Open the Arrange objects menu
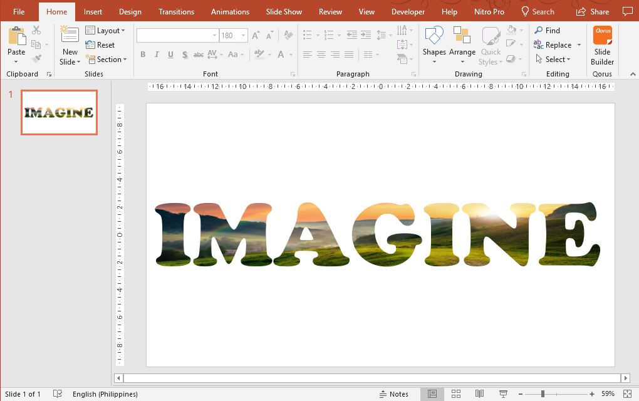This screenshot has height=401, width=639. (x=462, y=44)
